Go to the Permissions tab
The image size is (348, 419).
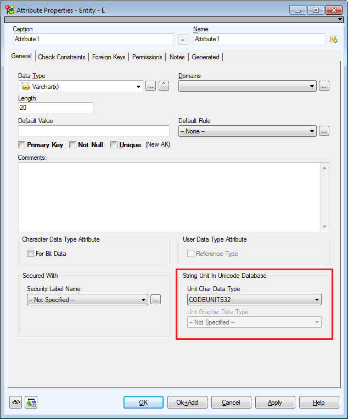[x=147, y=57]
